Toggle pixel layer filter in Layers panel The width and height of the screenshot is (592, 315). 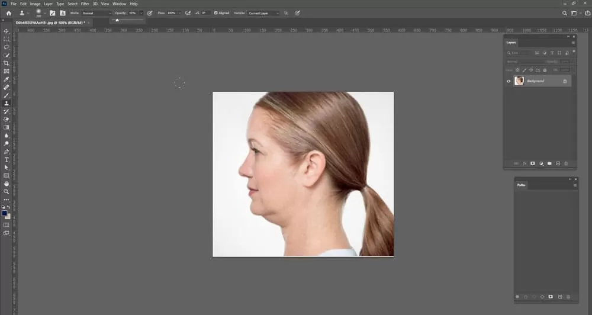tap(537, 53)
